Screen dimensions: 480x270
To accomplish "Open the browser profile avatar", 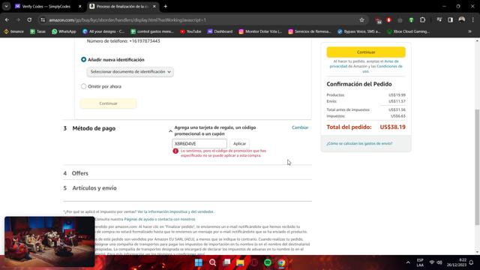I will [x=462, y=20].
